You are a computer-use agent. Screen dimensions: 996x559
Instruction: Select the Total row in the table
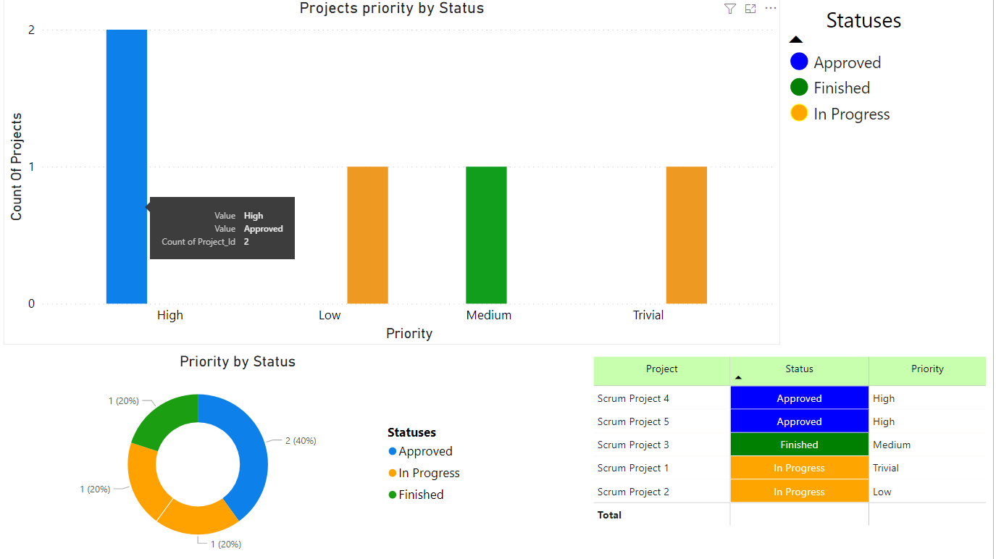609,515
